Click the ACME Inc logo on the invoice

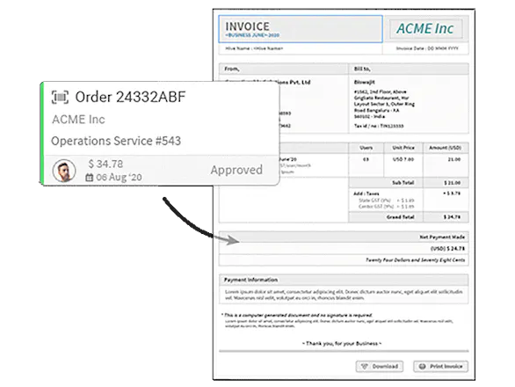[x=425, y=29]
